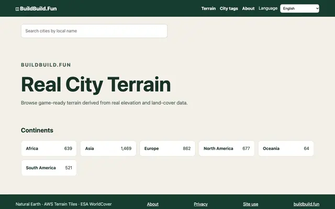Click the Continents section heading

click(37, 130)
